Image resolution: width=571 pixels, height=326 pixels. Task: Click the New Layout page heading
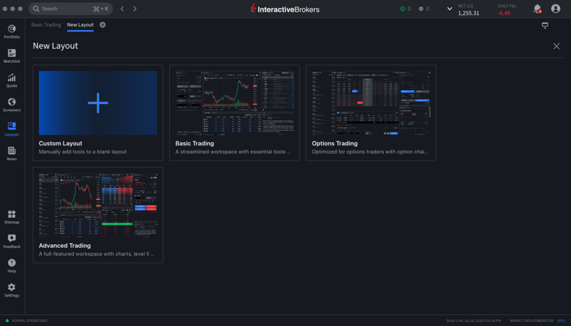point(55,46)
